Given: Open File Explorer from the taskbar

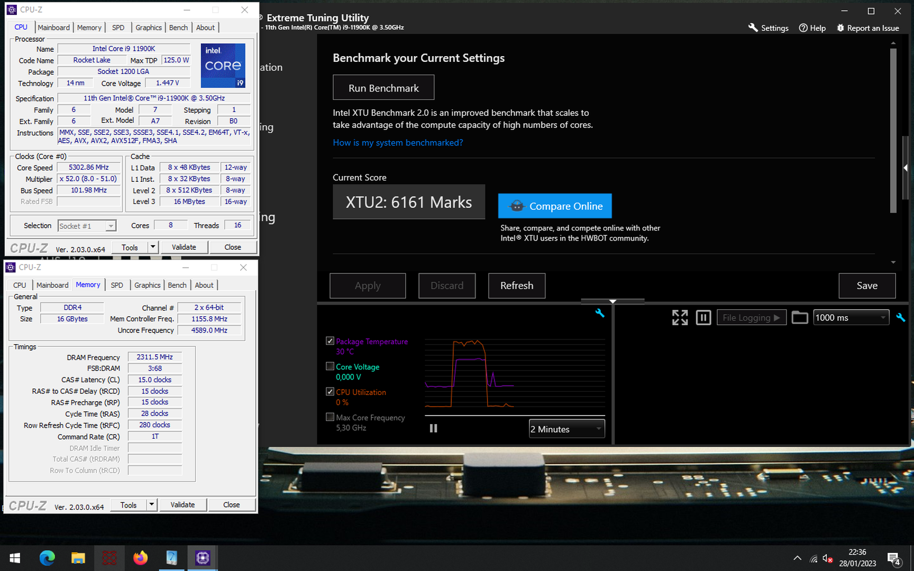Looking at the screenshot, I should pos(78,558).
